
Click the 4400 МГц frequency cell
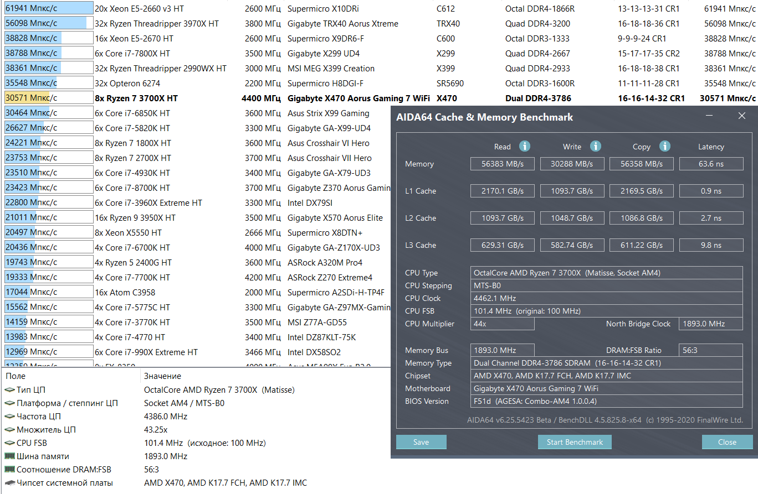(x=261, y=98)
